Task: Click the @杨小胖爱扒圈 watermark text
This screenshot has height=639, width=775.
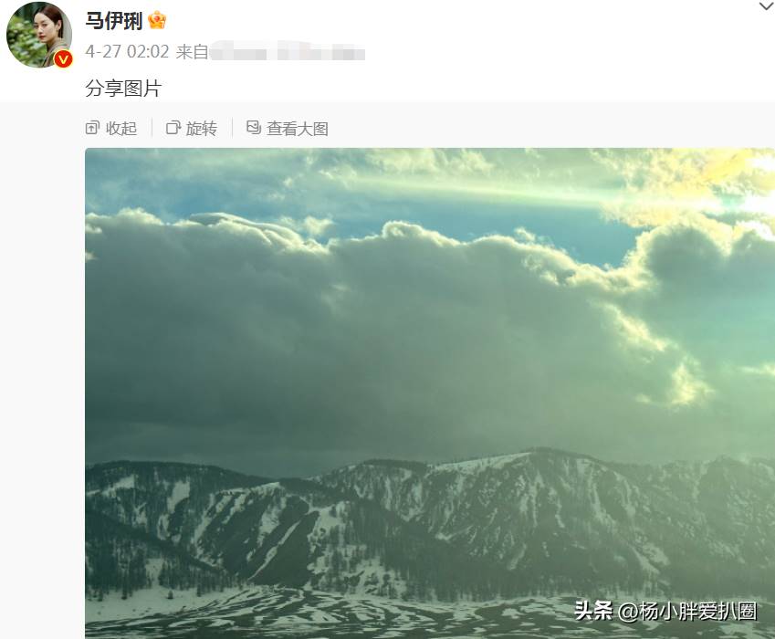Action: coord(687,612)
